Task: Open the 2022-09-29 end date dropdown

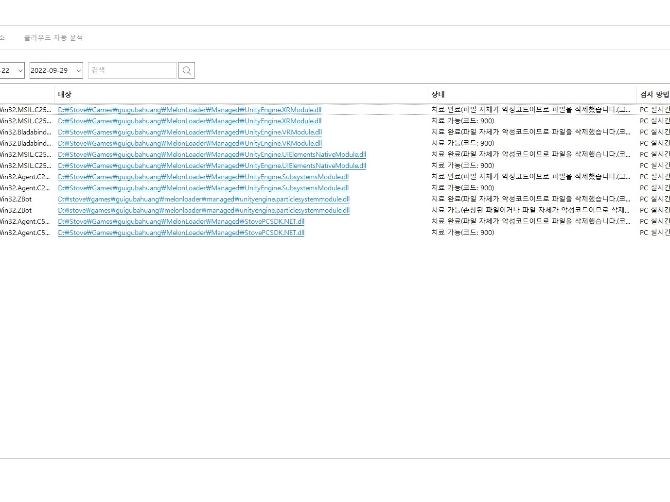Action: coord(56,70)
